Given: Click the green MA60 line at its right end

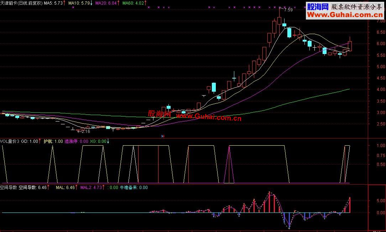Looking at the screenshot, I should (349, 90).
